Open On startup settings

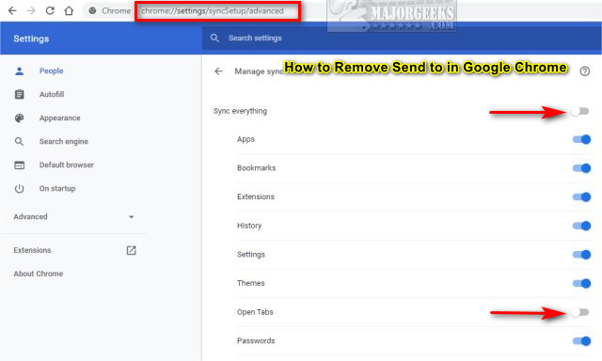(57, 189)
